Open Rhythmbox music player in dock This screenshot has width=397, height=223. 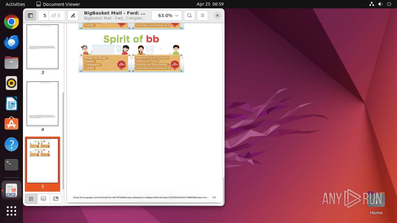point(11,83)
